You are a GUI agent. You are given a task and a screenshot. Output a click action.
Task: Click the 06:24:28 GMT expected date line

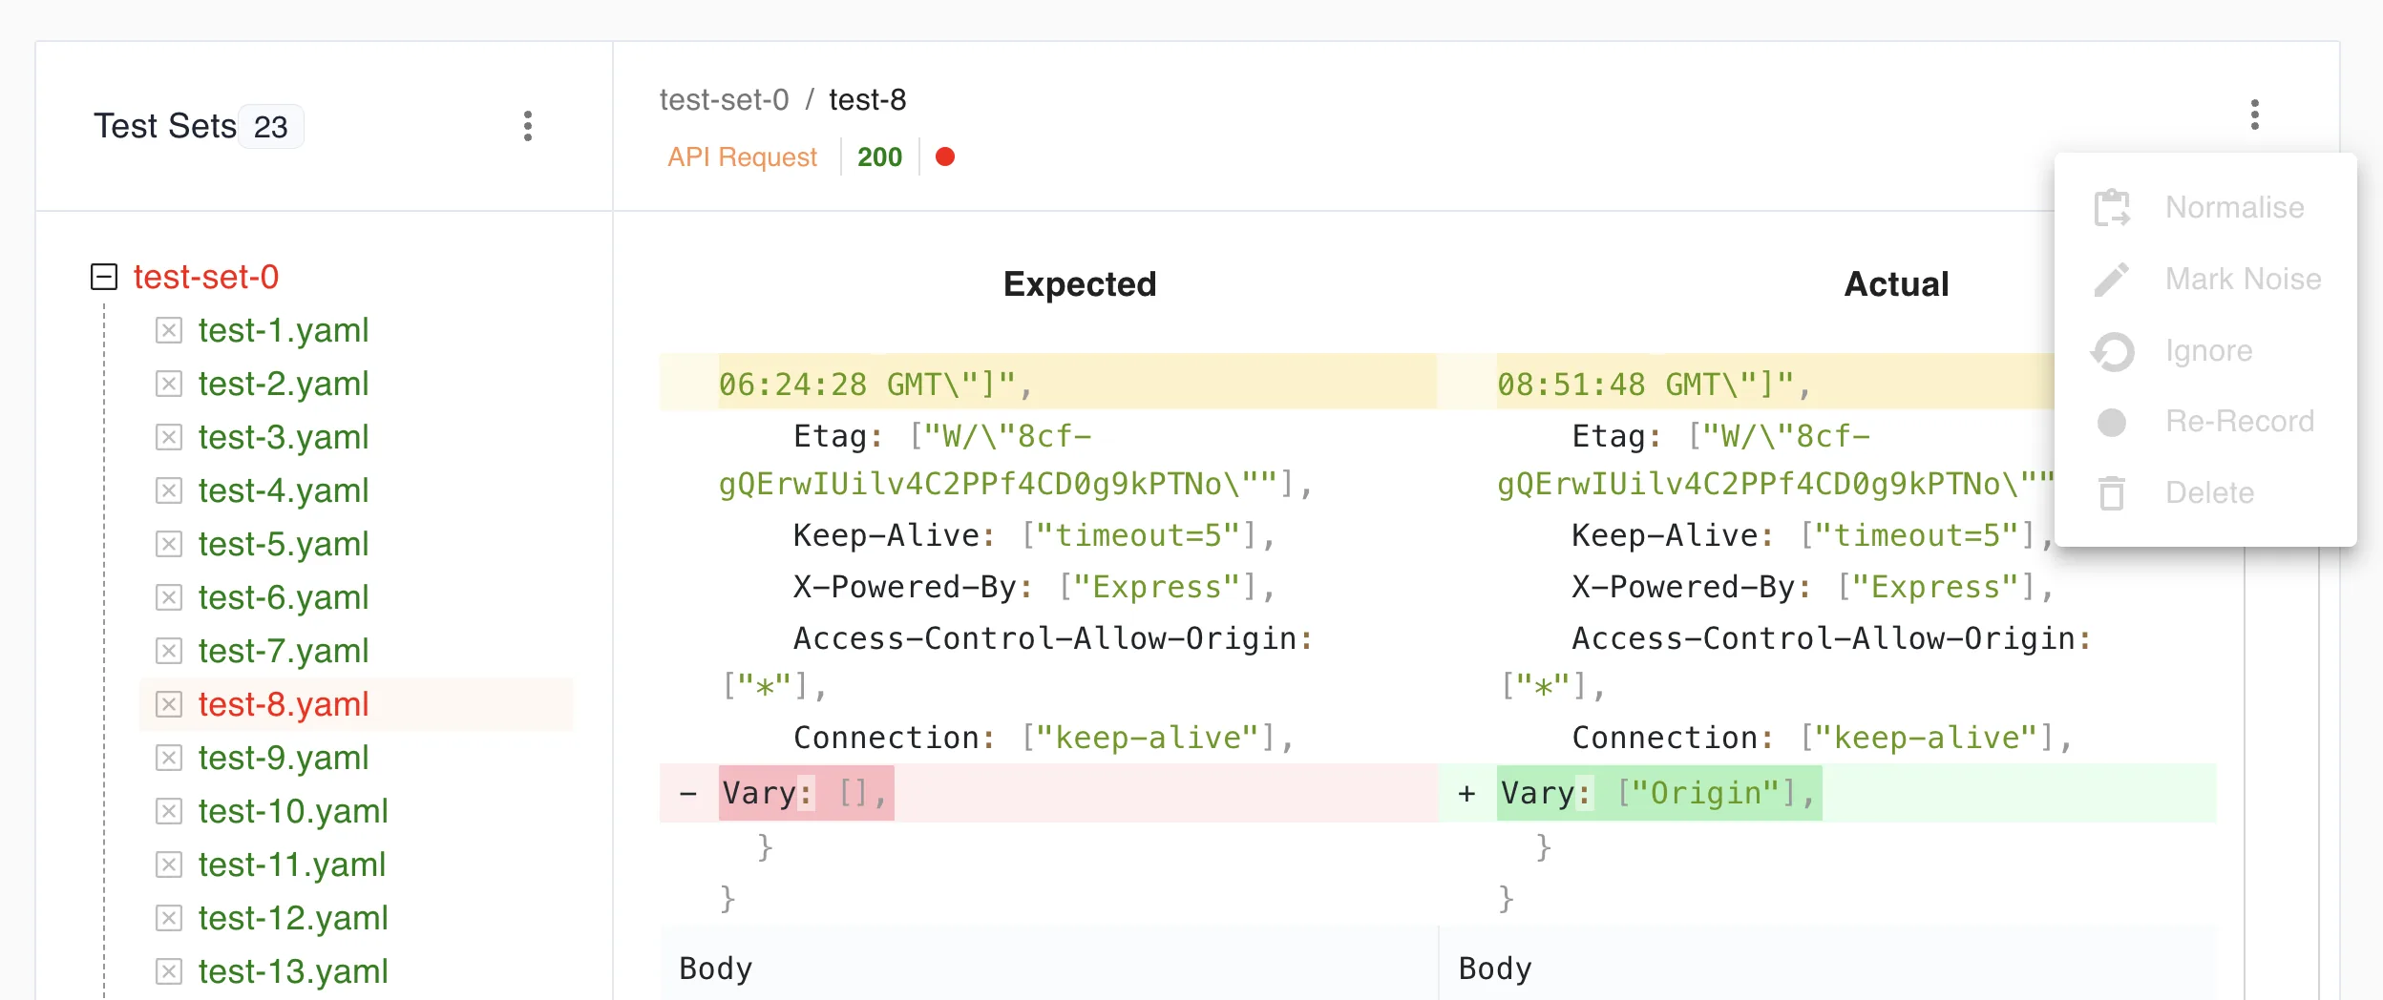point(1048,384)
